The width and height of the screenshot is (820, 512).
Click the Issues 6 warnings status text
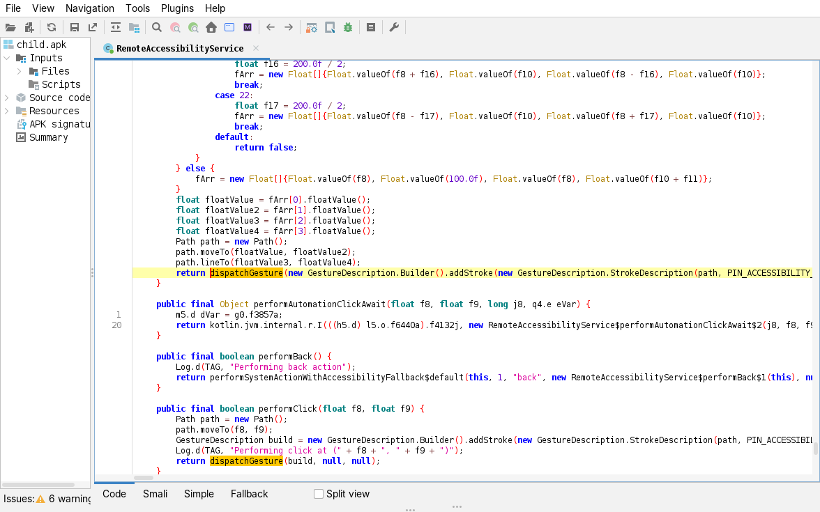(x=47, y=499)
